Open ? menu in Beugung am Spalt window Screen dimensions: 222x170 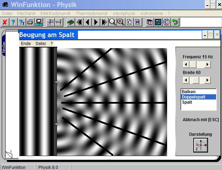[x=52, y=44]
